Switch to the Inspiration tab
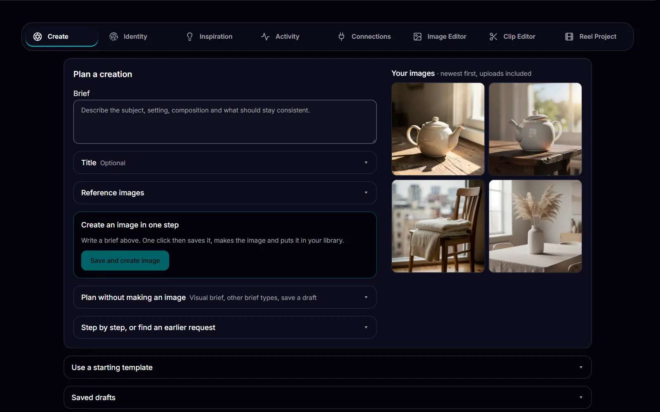The width and height of the screenshot is (660, 412). (x=214, y=37)
